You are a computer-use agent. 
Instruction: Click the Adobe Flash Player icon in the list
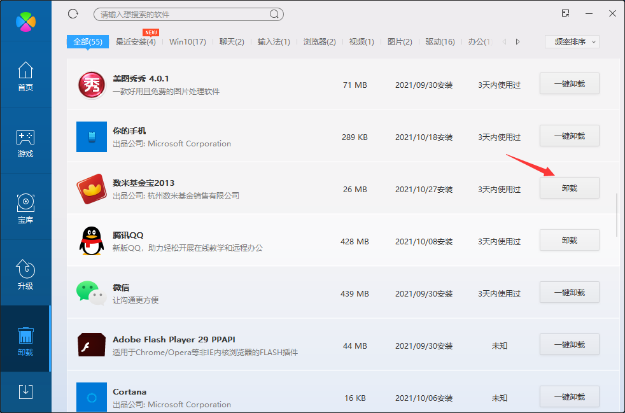[91, 344]
